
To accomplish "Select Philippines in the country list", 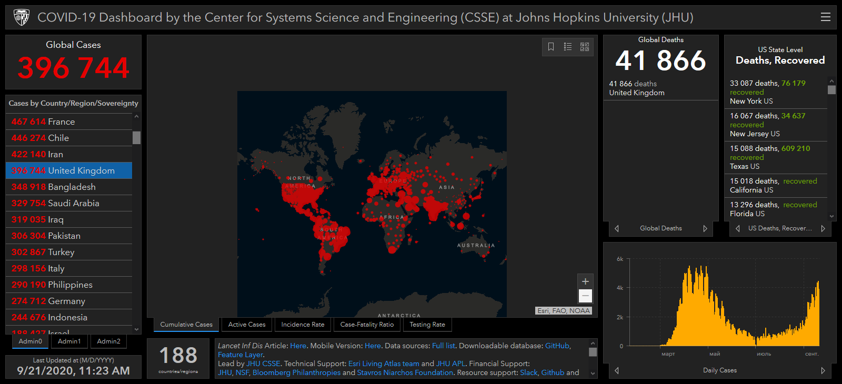I will coord(69,285).
